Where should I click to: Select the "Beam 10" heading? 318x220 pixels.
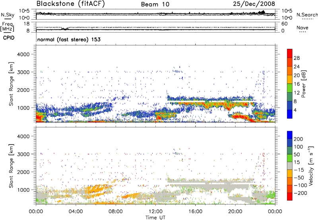155,4
